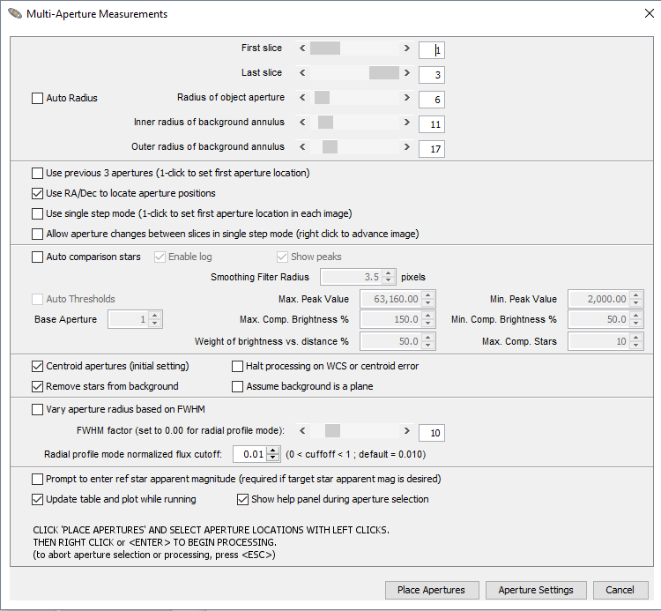Click right arrow of Radius of object aperture
Screen dimensions: 661x611
pyautogui.click(x=407, y=98)
